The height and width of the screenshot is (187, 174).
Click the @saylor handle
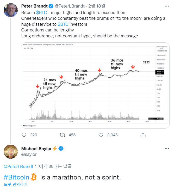(x=29, y=155)
